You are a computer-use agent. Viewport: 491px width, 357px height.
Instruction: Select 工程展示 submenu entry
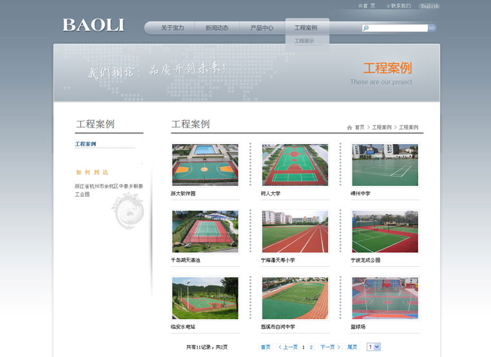click(304, 41)
